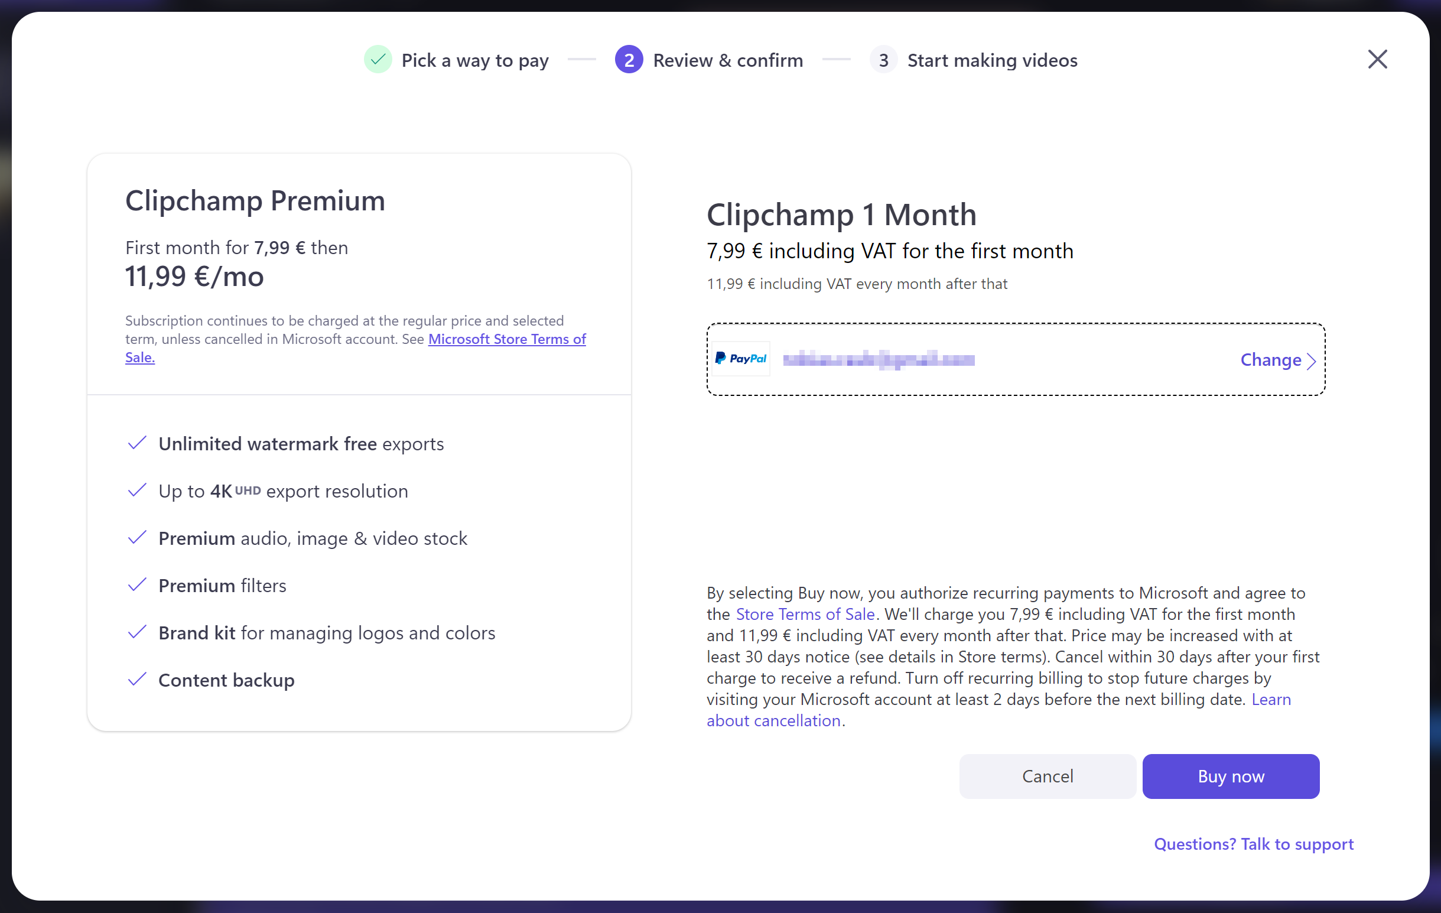Click the Buy now purchase button
Image resolution: width=1441 pixels, height=913 pixels.
click(1231, 775)
